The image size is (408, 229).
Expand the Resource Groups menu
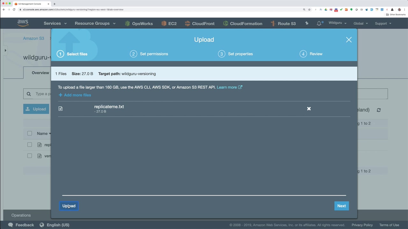coord(95,24)
